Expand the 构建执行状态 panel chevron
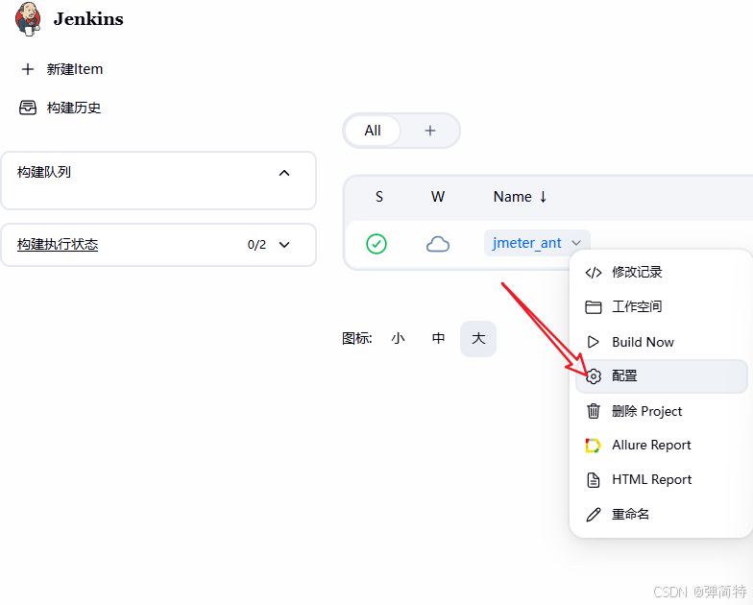 (284, 245)
